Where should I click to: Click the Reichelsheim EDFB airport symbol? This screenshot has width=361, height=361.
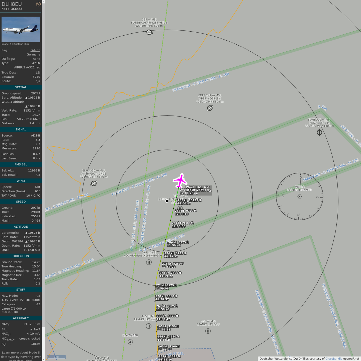(x=319, y=132)
